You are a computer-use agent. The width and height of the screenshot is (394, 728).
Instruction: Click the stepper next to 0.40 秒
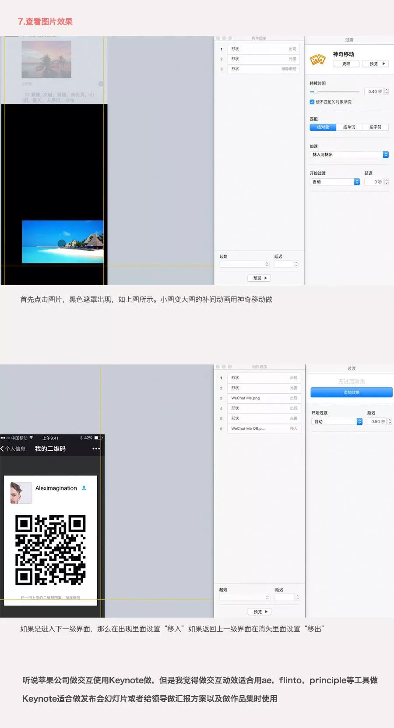tap(387, 92)
